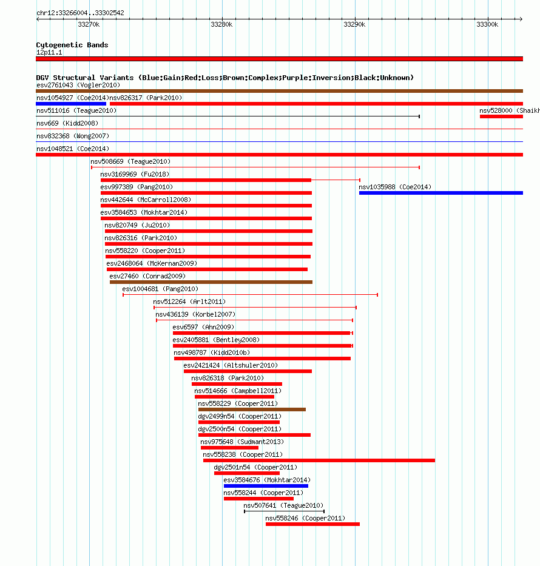The height and width of the screenshot is (566, 540).
Task: Open the nsv826317 (Park2010) variant label
Action: coord(146,98)
